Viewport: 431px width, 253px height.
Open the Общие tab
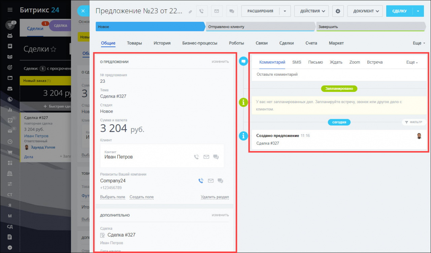[x=108, y=43]
